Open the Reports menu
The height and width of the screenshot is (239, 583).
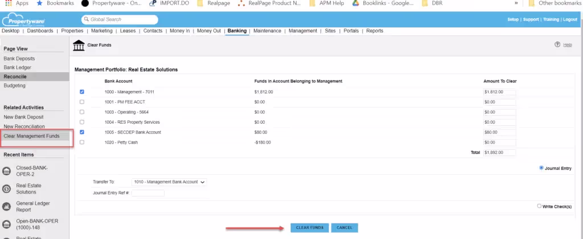point(375,31)
